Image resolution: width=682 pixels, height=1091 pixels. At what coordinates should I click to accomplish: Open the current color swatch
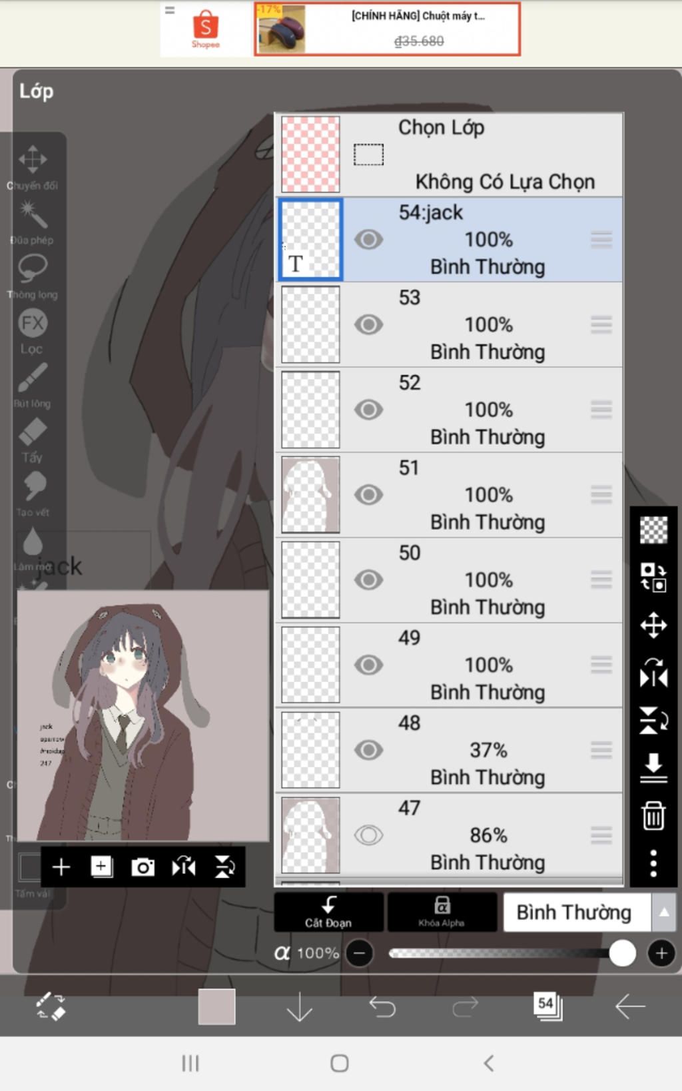click(x=216, y=1006)
